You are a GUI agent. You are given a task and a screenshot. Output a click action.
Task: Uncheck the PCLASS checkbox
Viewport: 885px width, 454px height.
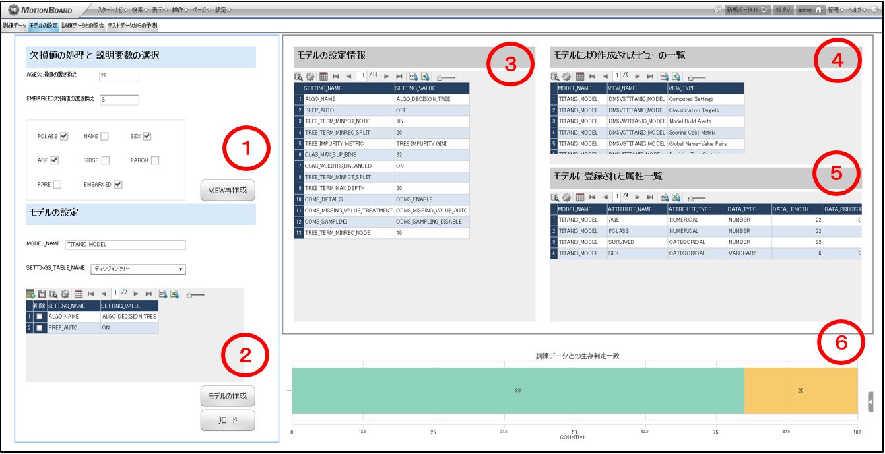point(64,137)
